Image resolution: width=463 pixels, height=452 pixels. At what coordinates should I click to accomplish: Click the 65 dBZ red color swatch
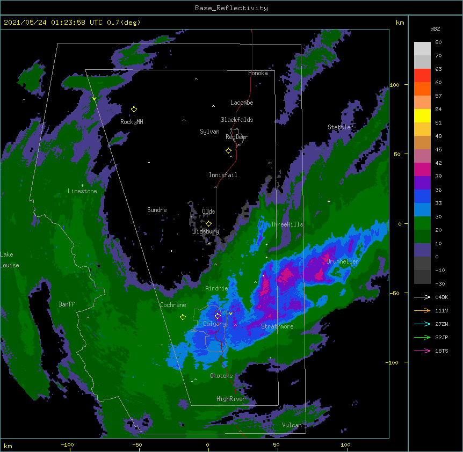point(422,76)
